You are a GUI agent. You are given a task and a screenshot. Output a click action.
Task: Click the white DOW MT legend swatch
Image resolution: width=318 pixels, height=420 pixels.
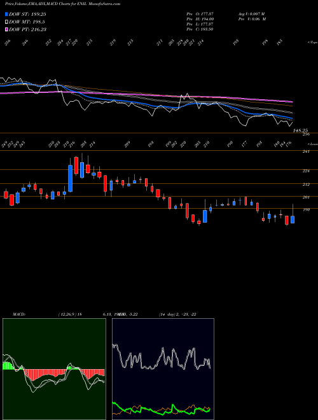click(x=6, y=22)
